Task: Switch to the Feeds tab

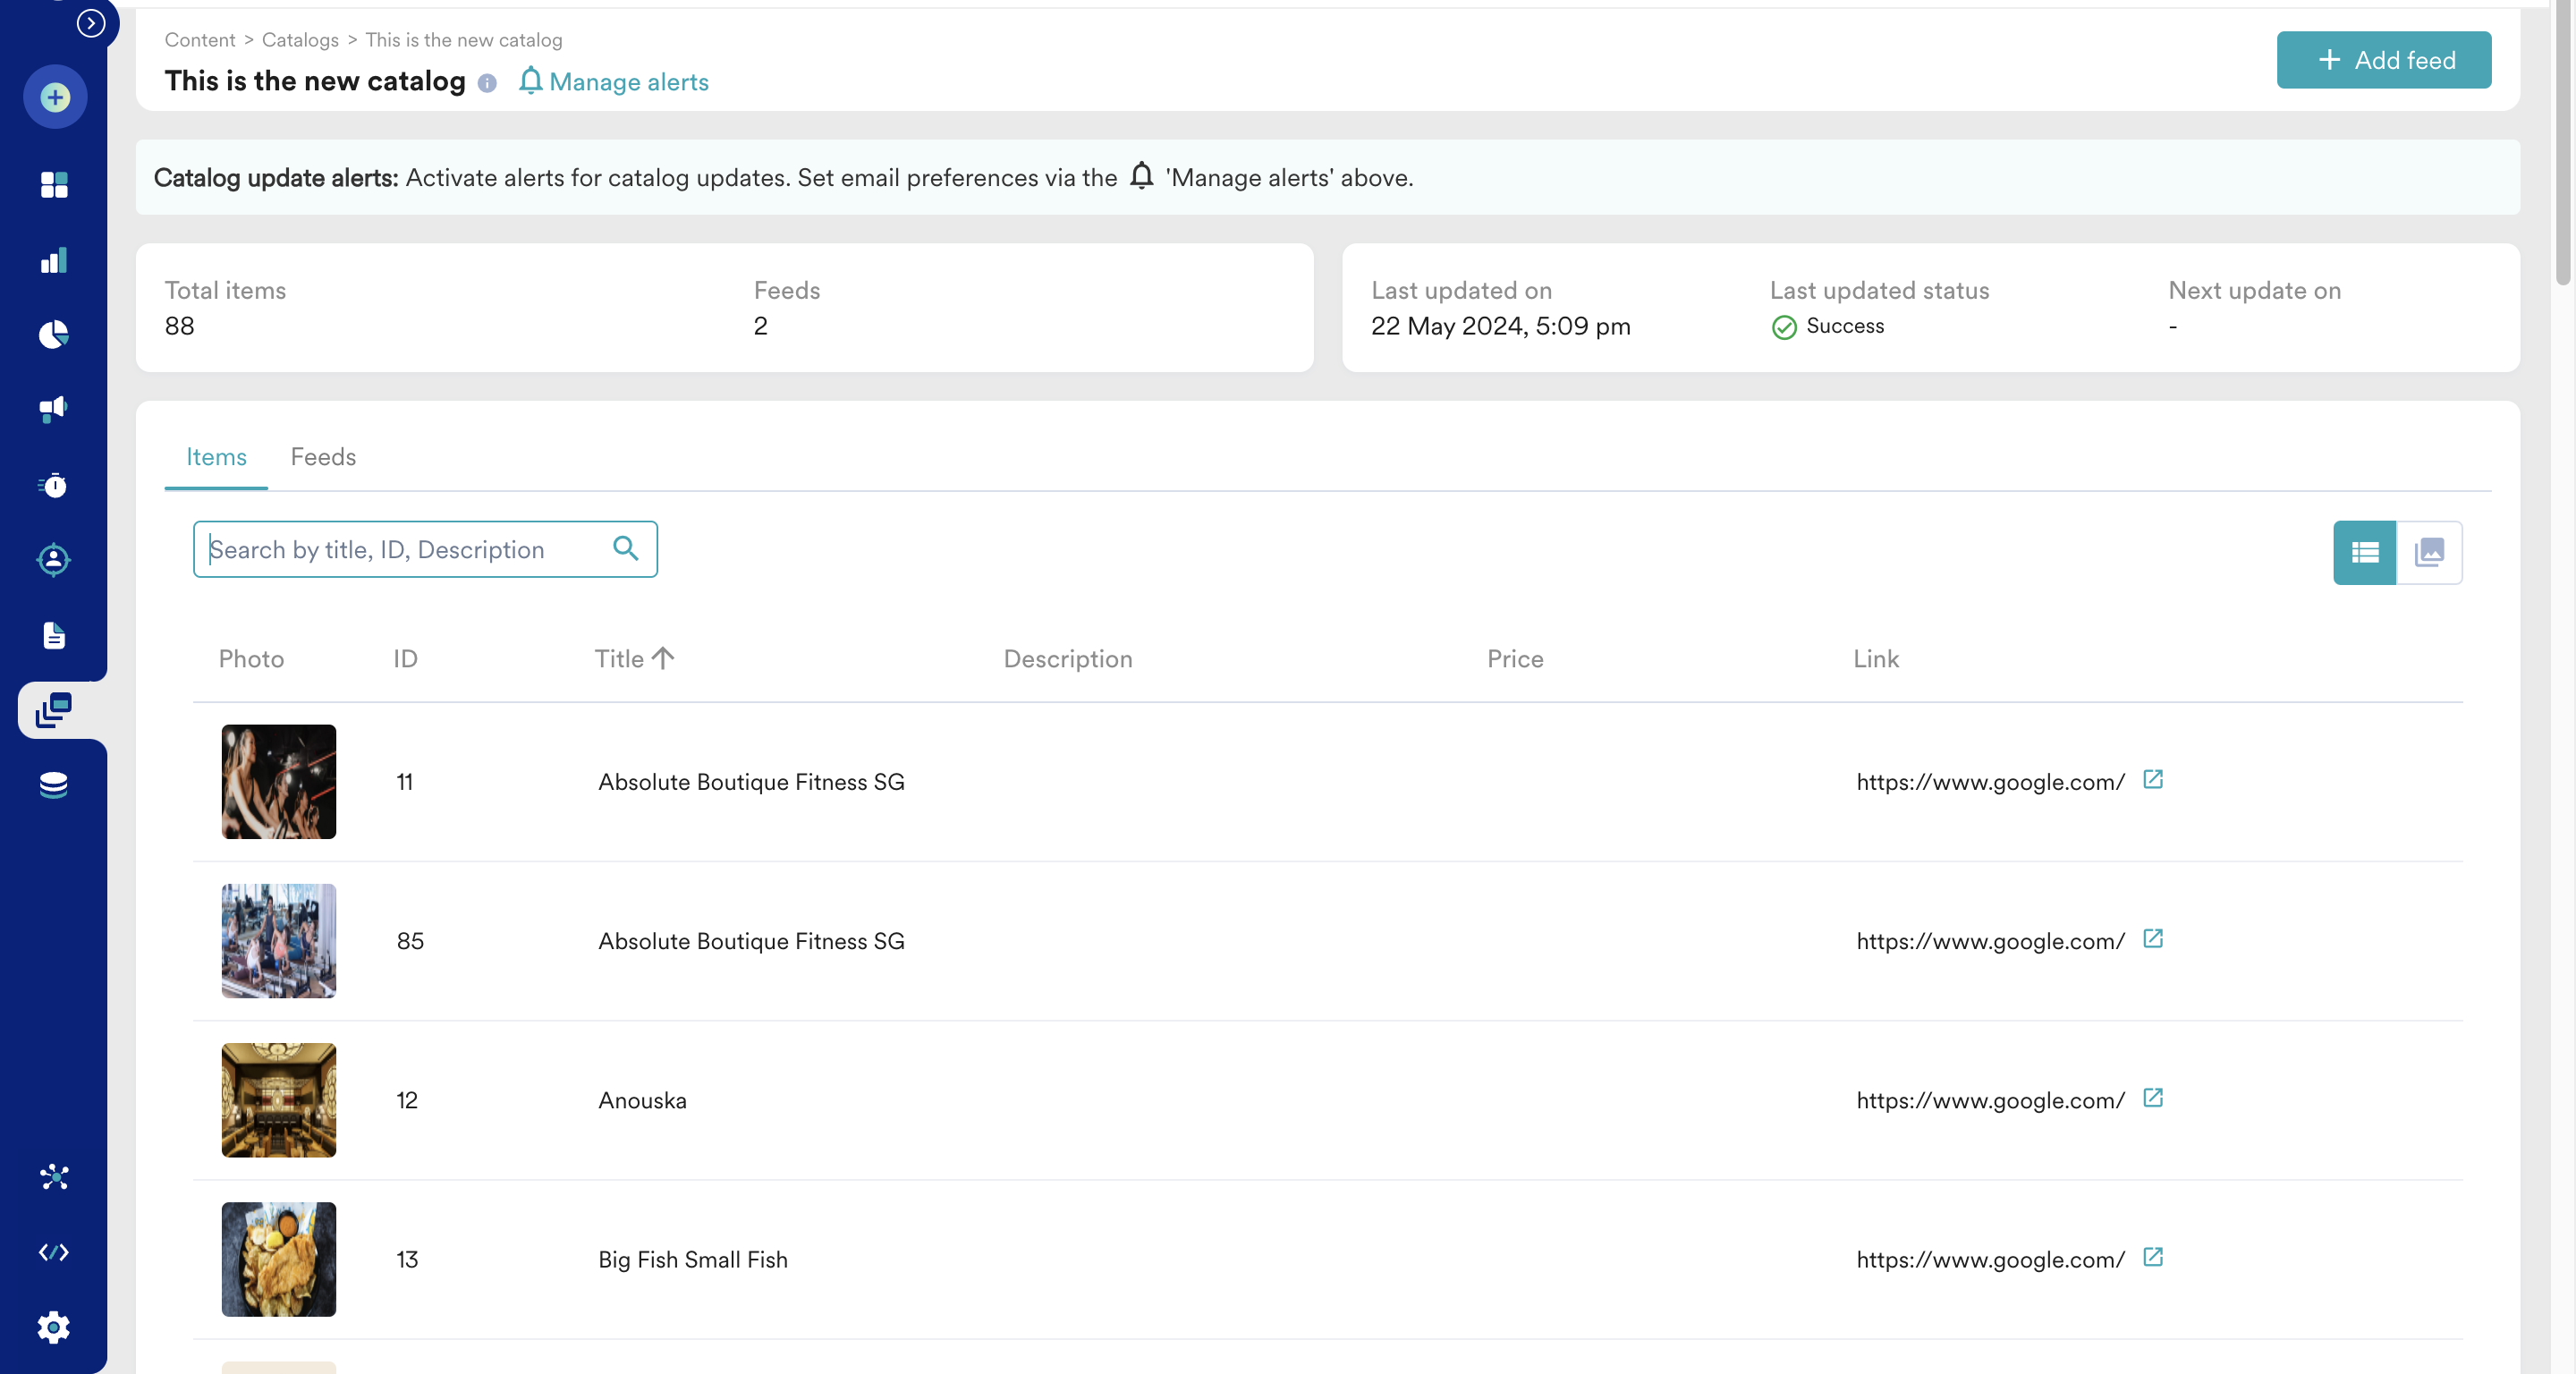Action: 323,457
